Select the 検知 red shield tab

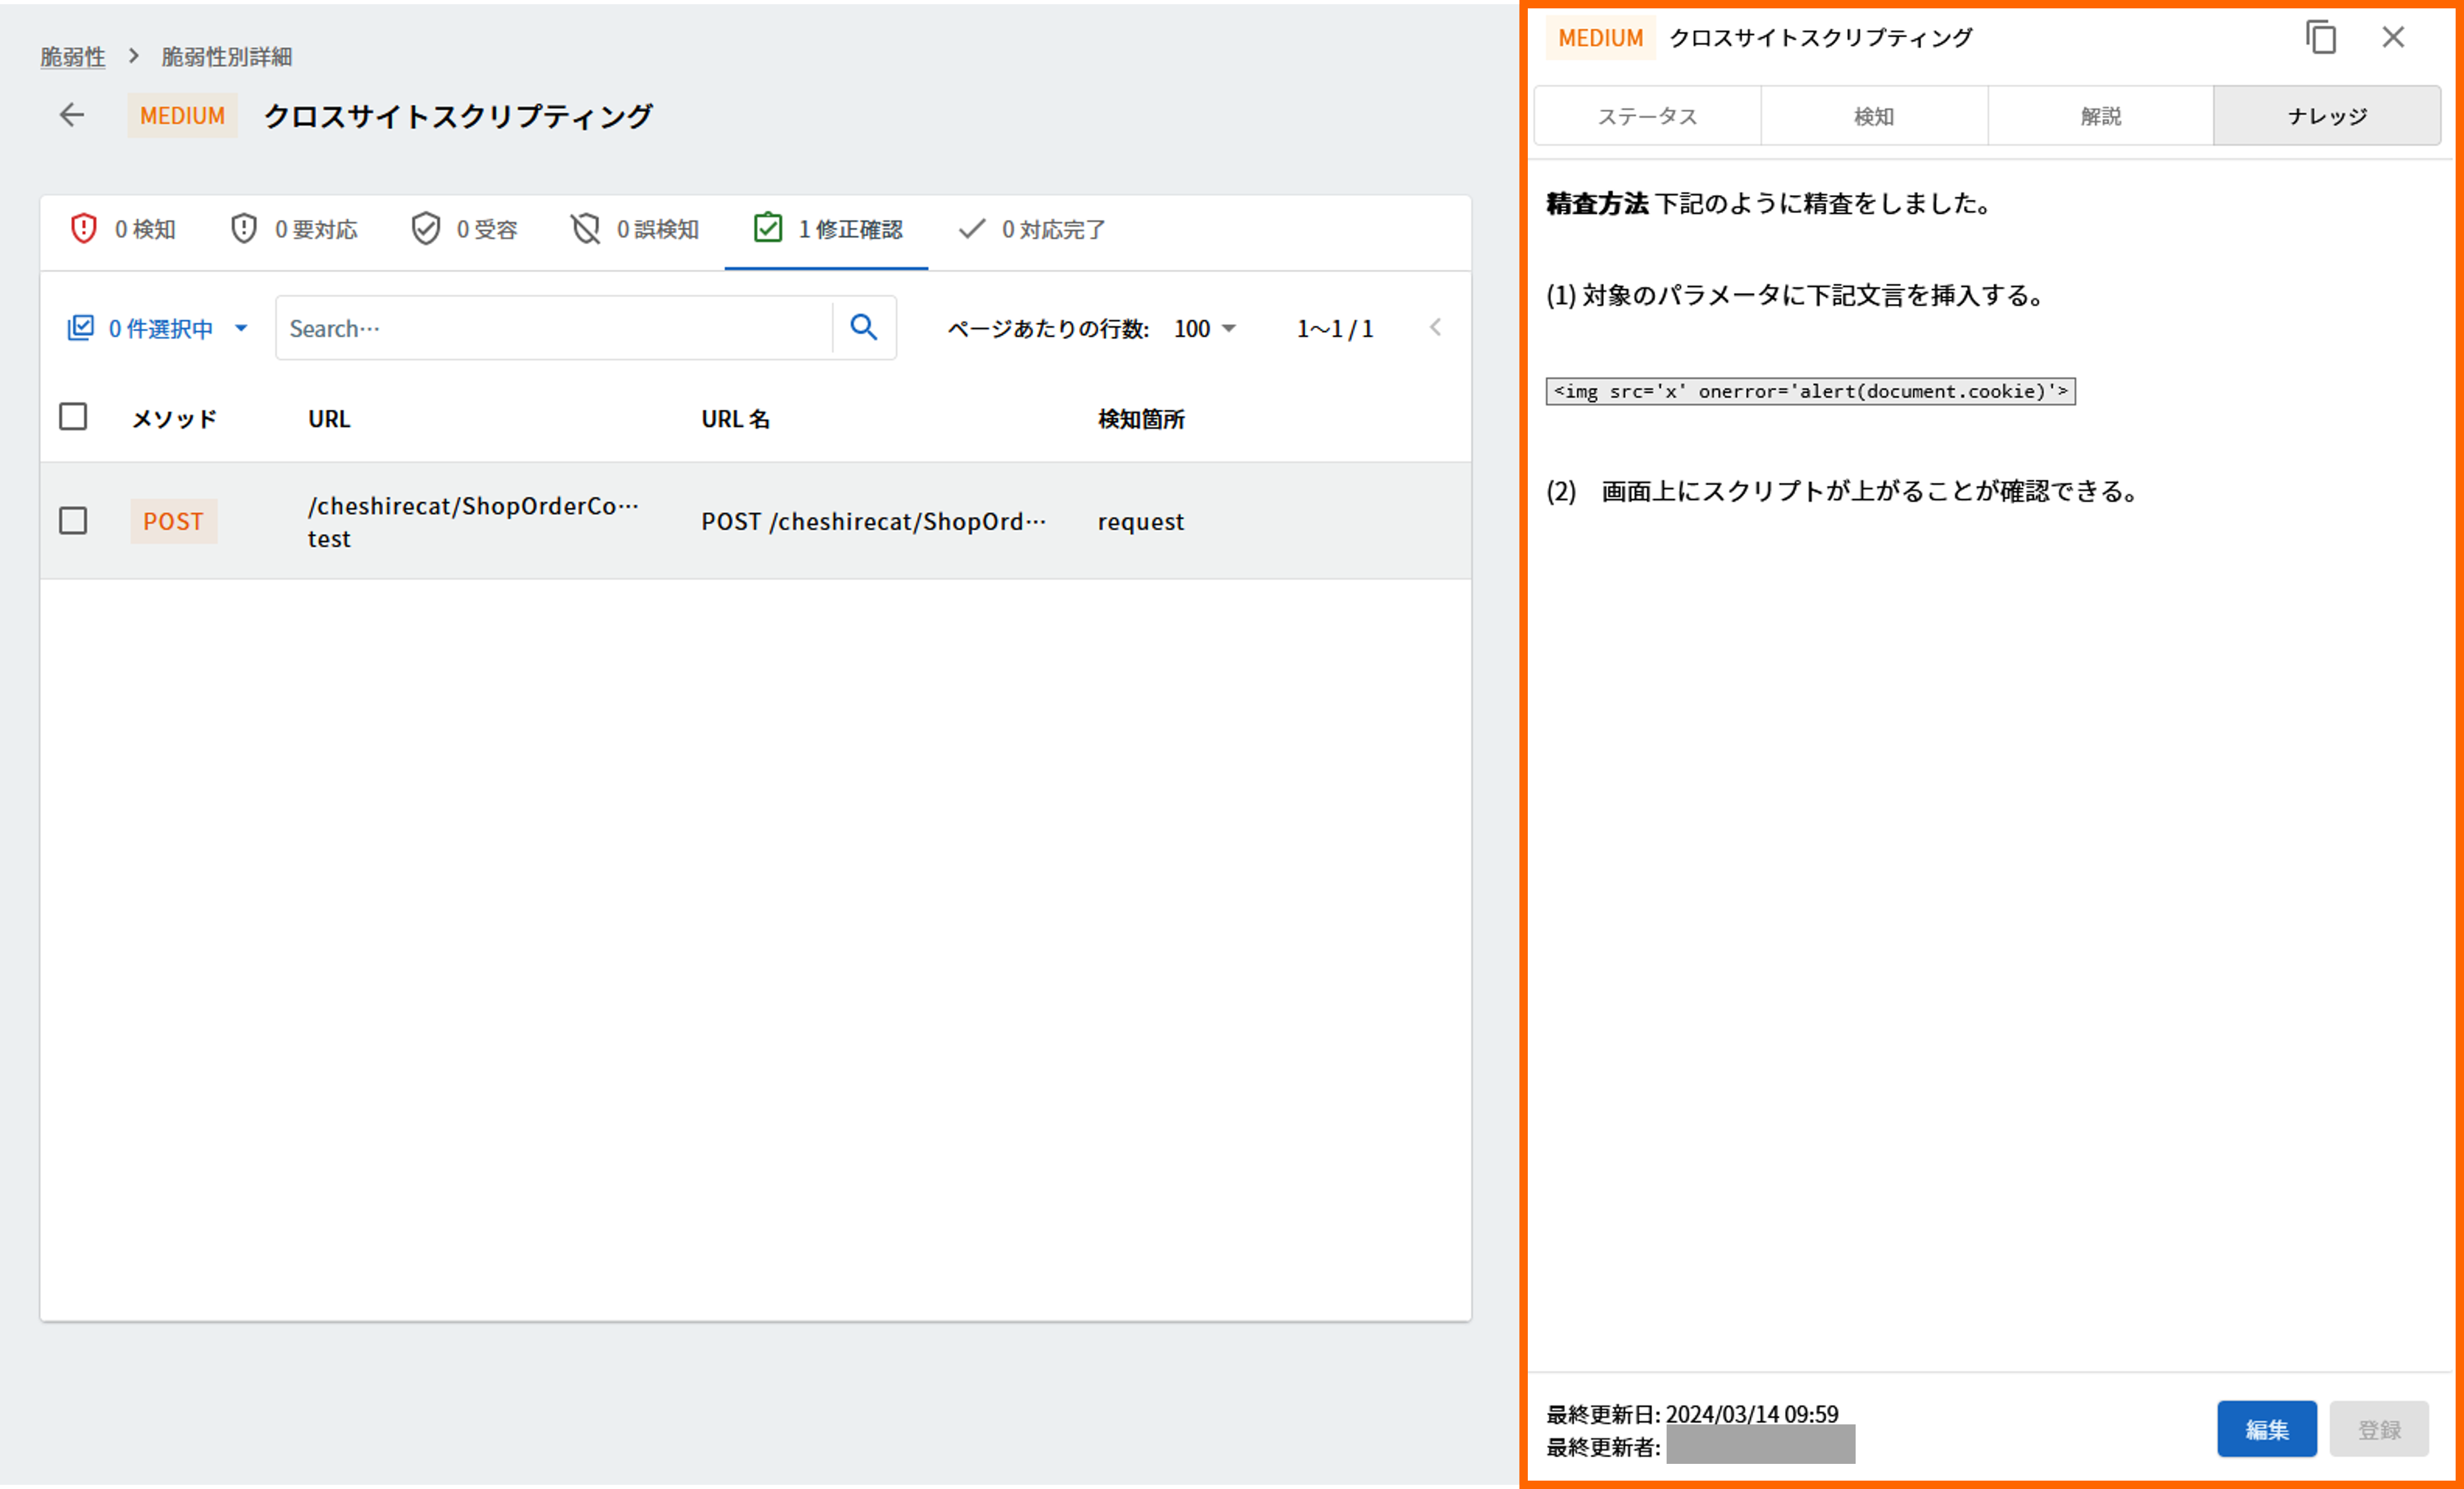(123, 229)
